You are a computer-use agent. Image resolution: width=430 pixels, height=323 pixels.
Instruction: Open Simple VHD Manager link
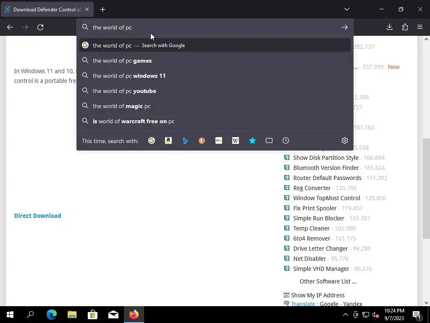(321, 269)
